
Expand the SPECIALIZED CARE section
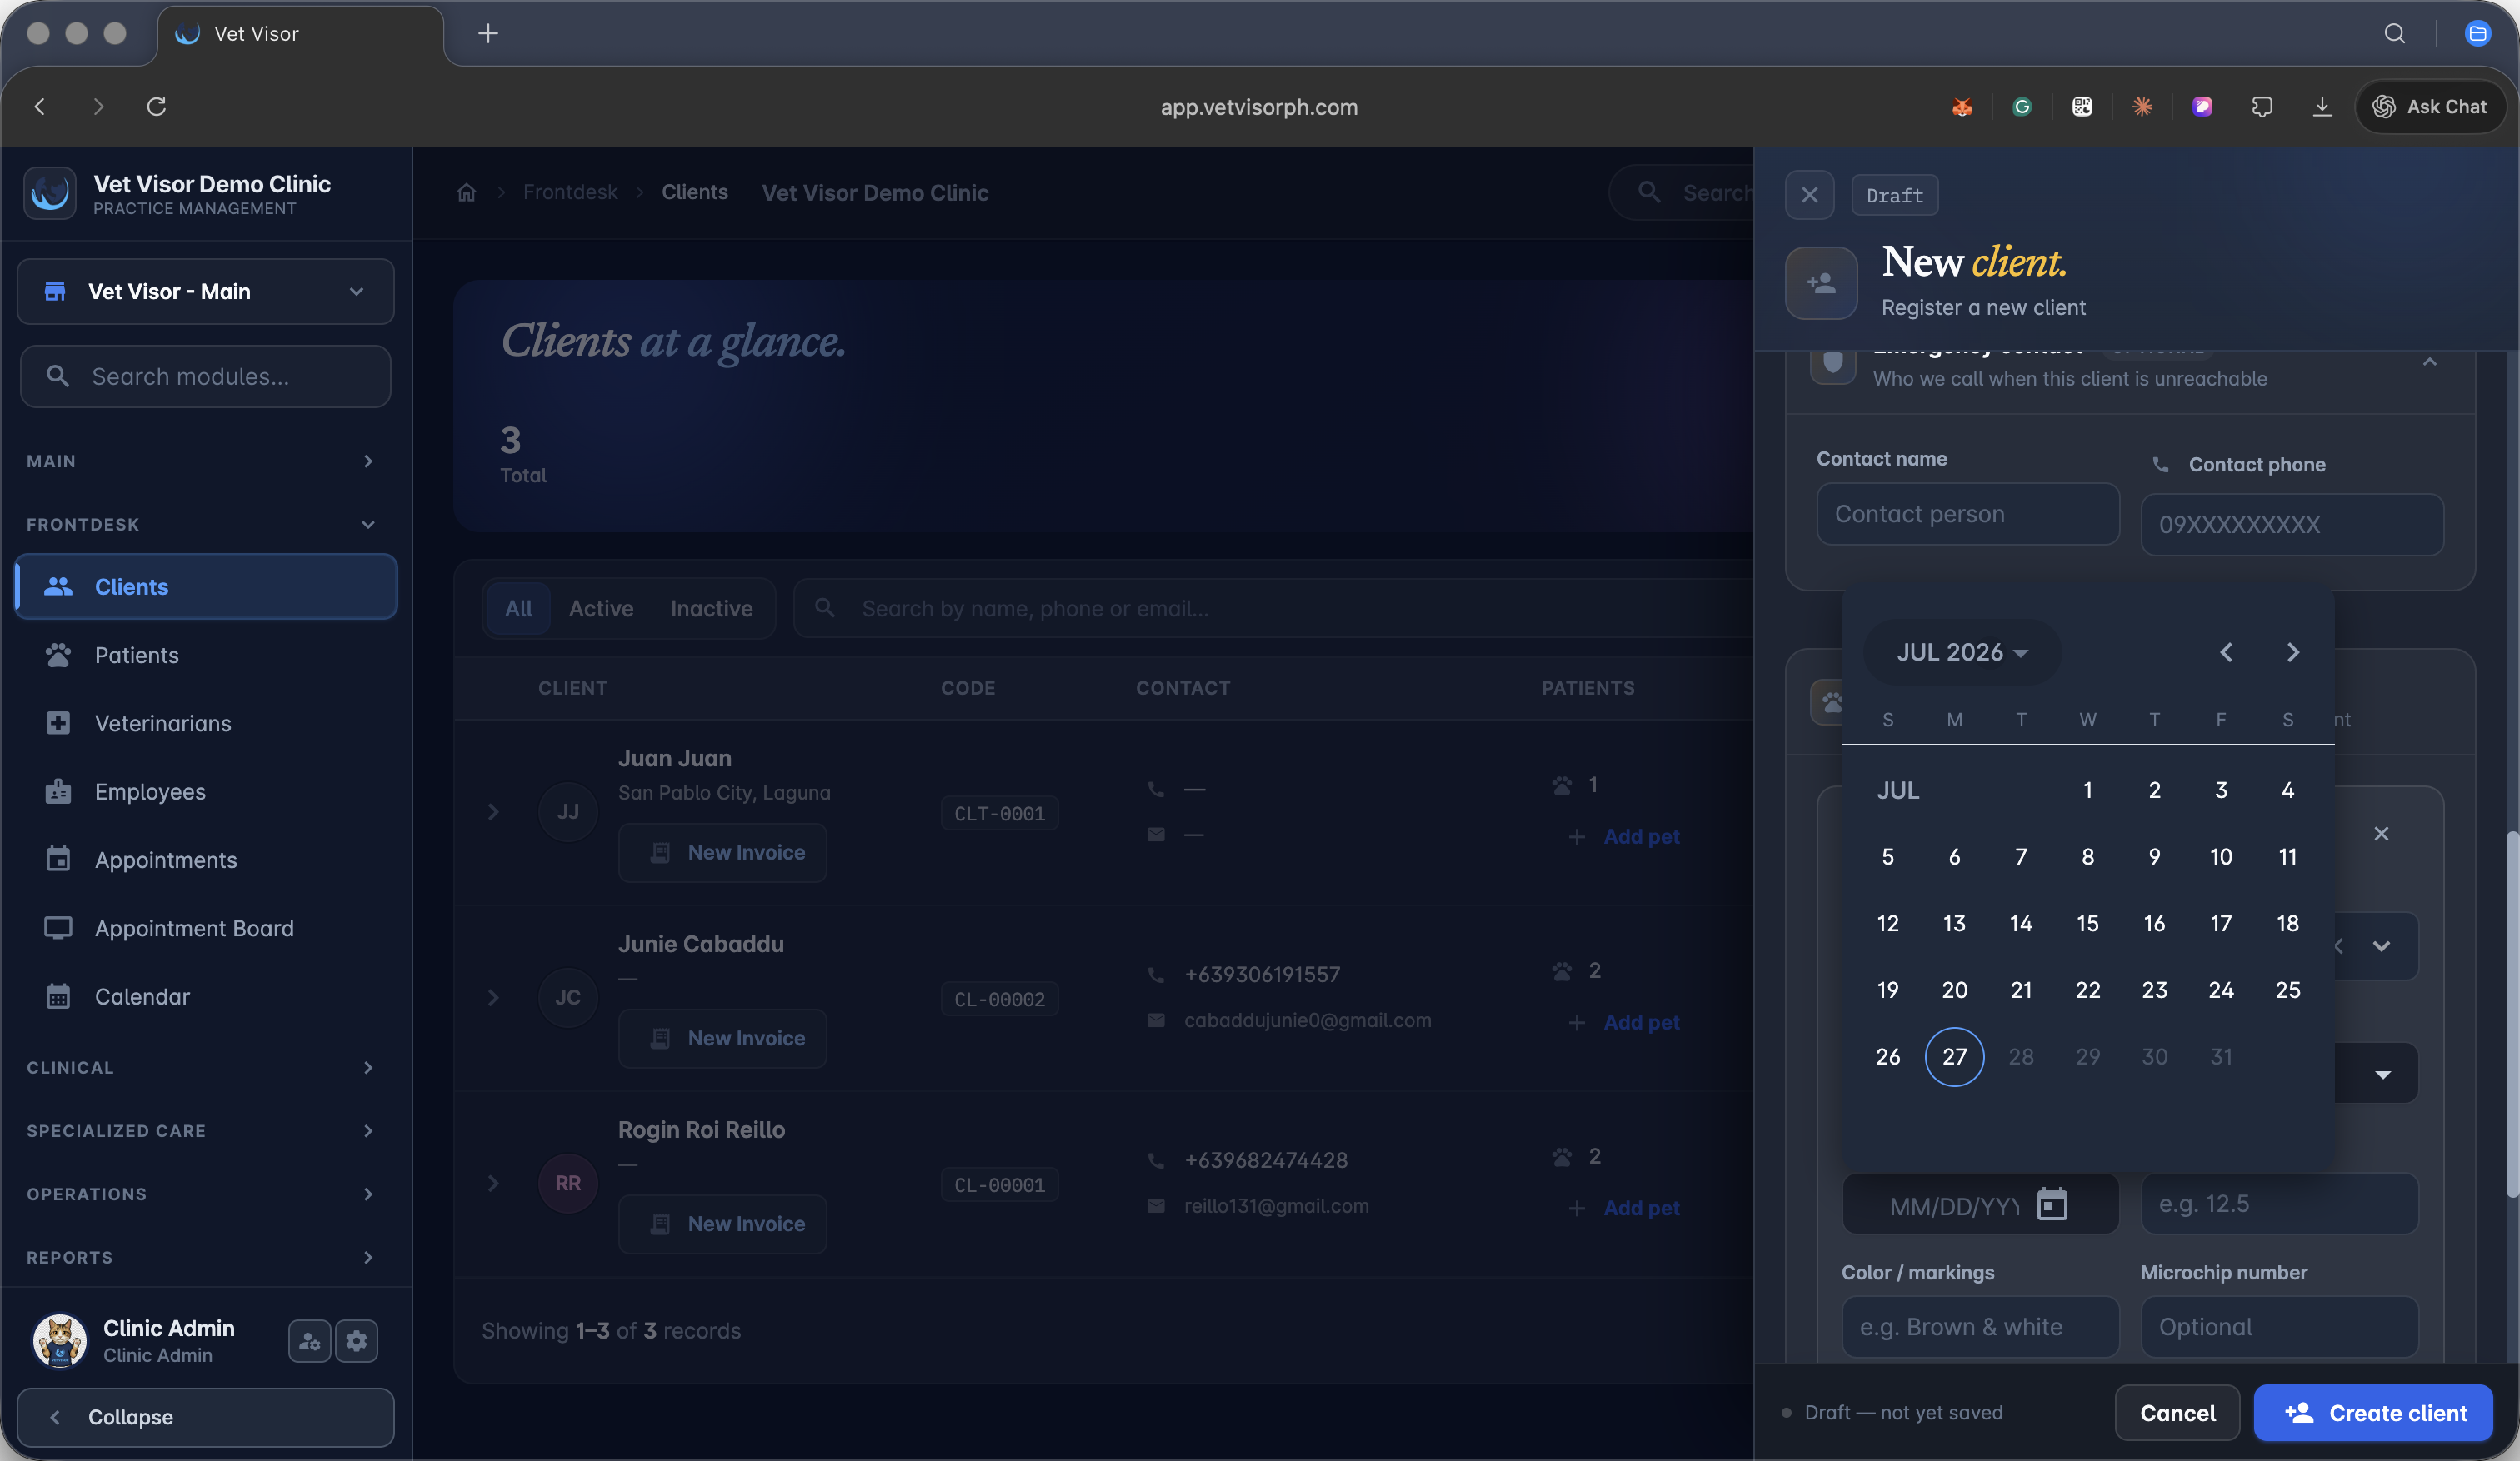(x=201, y=1130)
